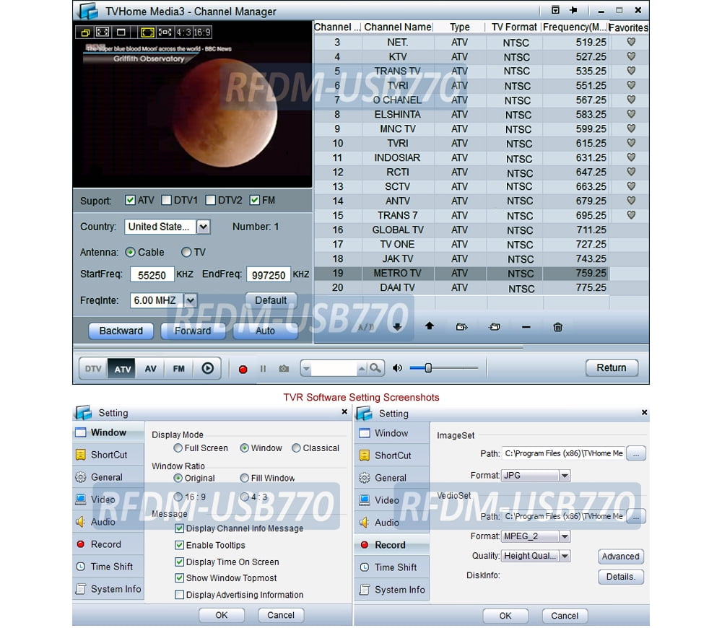The width and height of the screenshot is (722, 628).
Task: Select the TV antenna radio button
Action: click(x=186, y=252)
